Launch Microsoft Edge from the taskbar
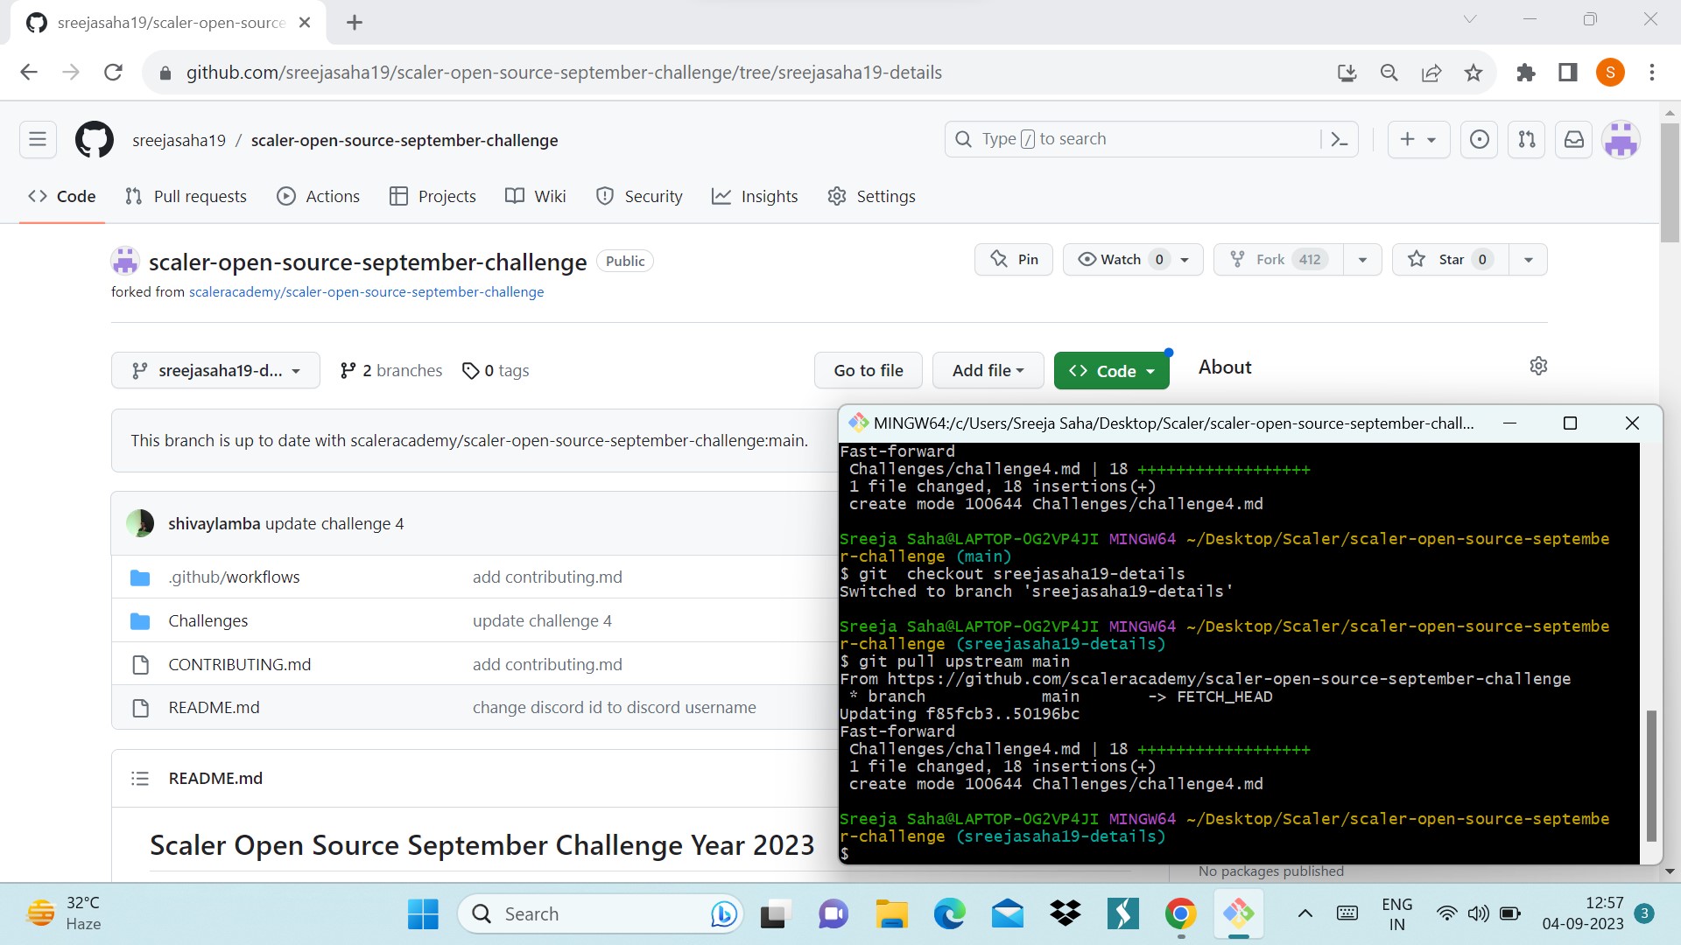Viewport: 1681px width, 945px height. click(949, 913)
